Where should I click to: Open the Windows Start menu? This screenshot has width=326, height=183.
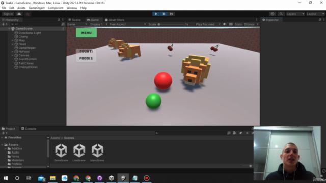(x=6, y=178)
